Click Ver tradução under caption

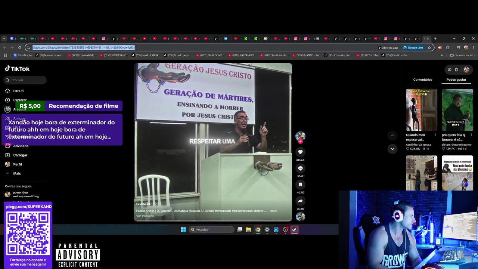(x=145, y=216)
